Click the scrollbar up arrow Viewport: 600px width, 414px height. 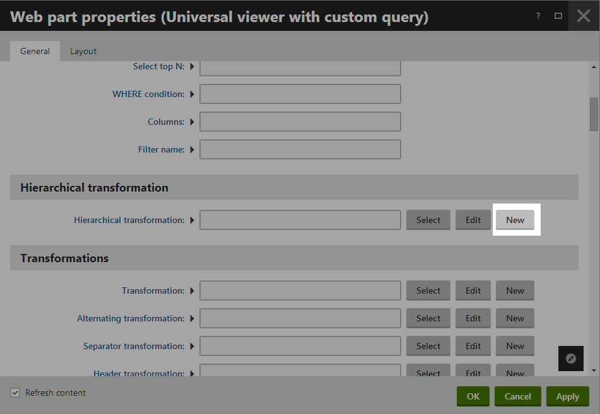(x=594, y=67)
